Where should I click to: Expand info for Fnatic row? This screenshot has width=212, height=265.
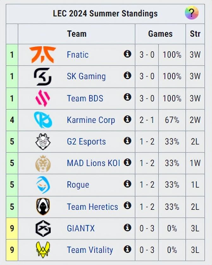pos(128,54)
